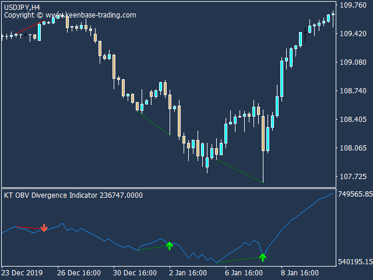
Task: Select the green divergence line ending at 107.725 low
Action: click(240, 171)
